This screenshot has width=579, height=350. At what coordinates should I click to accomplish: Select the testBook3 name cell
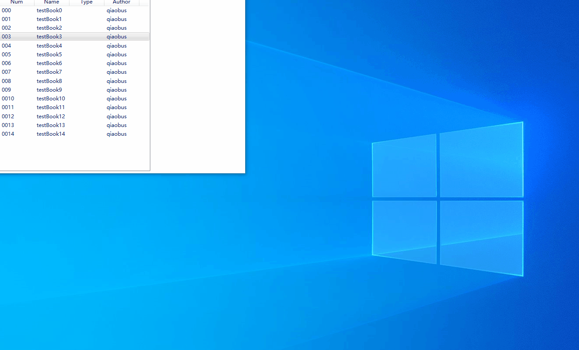coord(49,37)
